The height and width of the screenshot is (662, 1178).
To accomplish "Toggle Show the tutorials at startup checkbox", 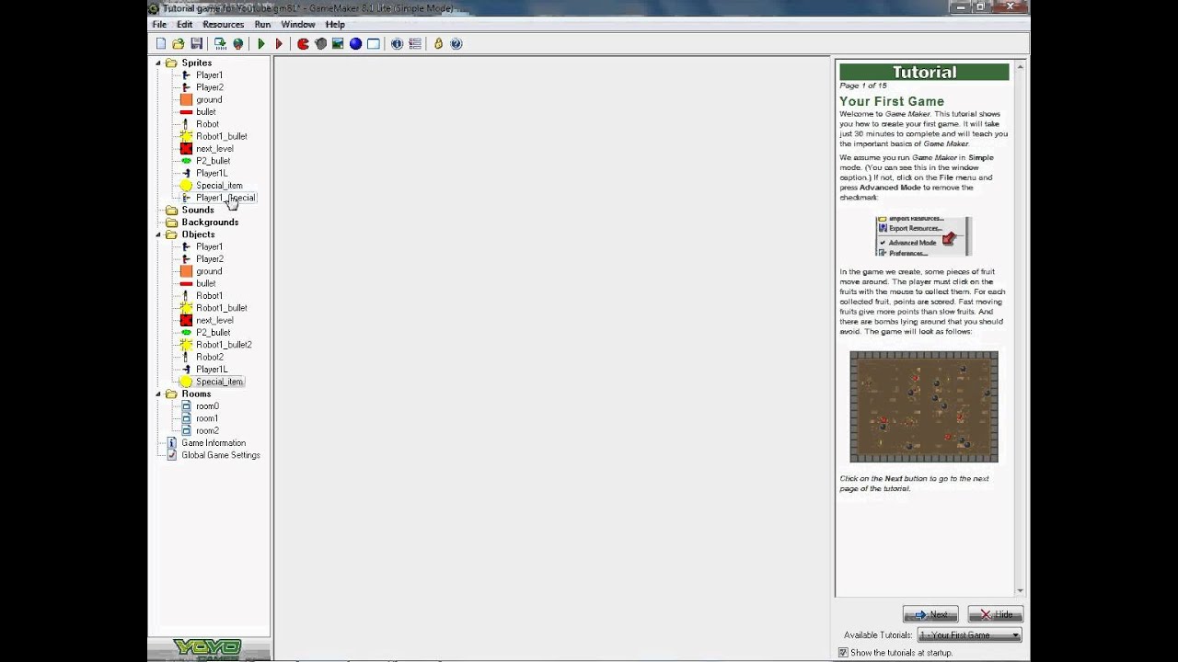I will click(x=843, y=653).
